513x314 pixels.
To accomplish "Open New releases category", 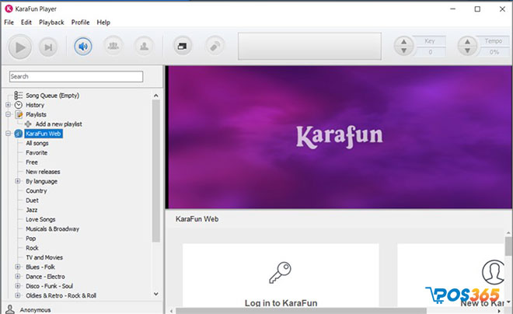I will click(43, 172).
